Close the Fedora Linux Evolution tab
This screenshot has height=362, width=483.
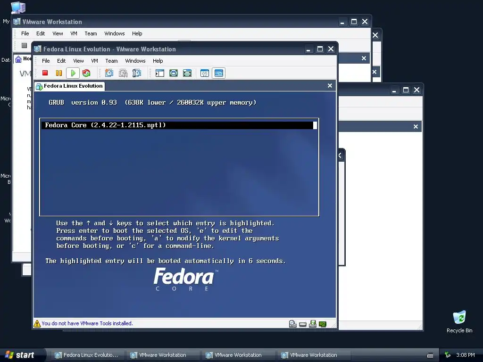(330, 86)
